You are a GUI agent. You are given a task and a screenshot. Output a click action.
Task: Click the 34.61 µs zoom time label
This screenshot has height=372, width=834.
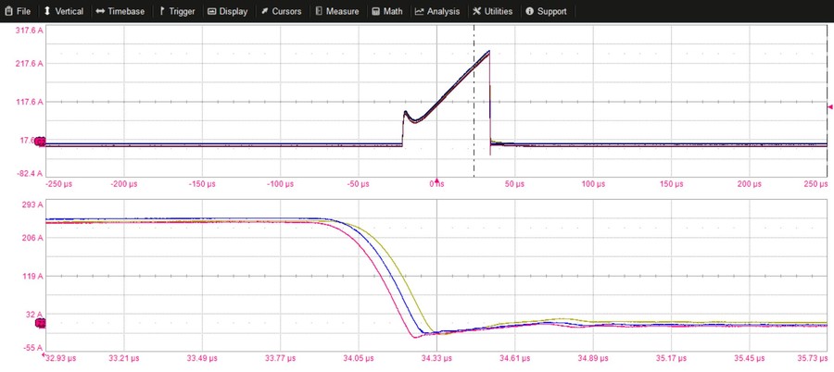(515, 359)
